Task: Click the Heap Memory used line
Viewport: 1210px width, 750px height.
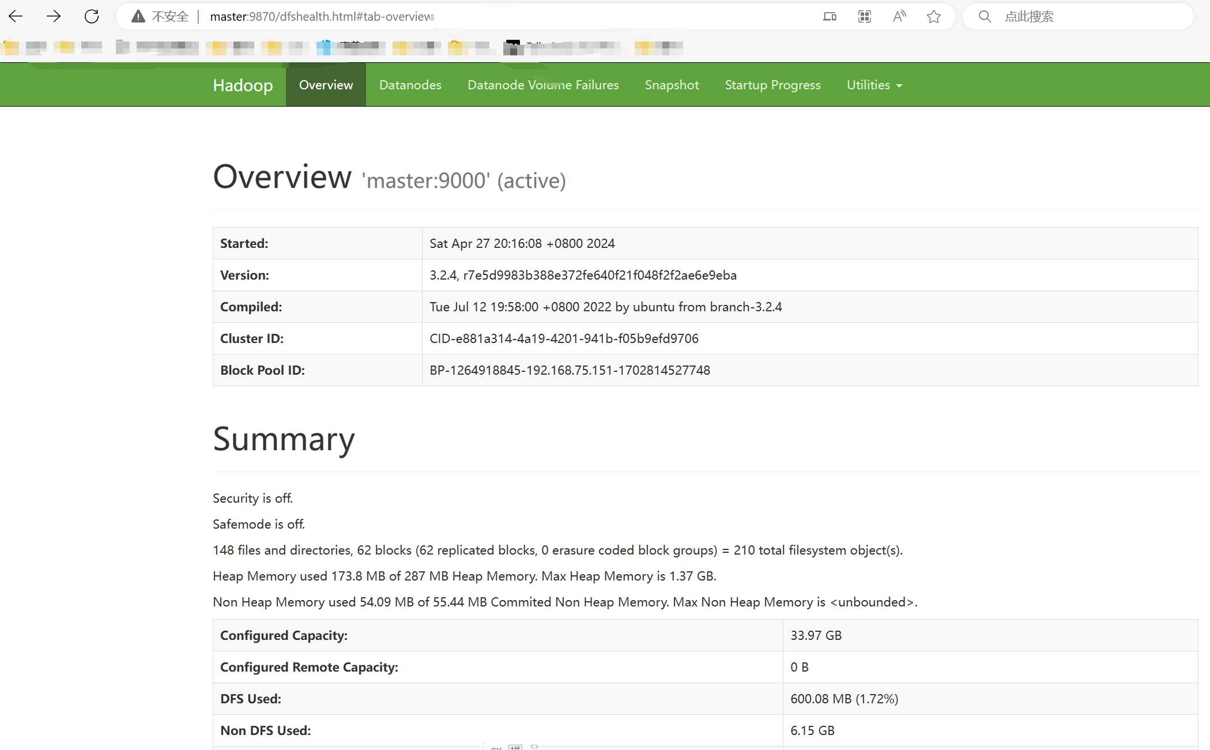Action: (465, 576)
